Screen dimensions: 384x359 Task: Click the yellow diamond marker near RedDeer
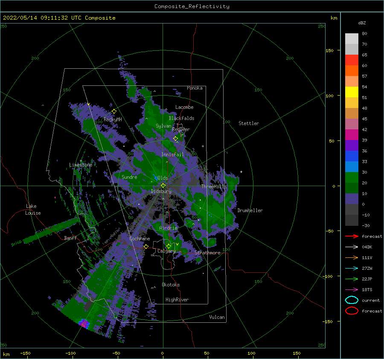tap(175, 139)
